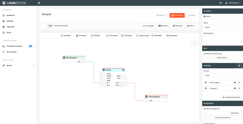The image size is (243, 124).
Task: Open the hamburger menu in top bar
Action: [39, 3]
